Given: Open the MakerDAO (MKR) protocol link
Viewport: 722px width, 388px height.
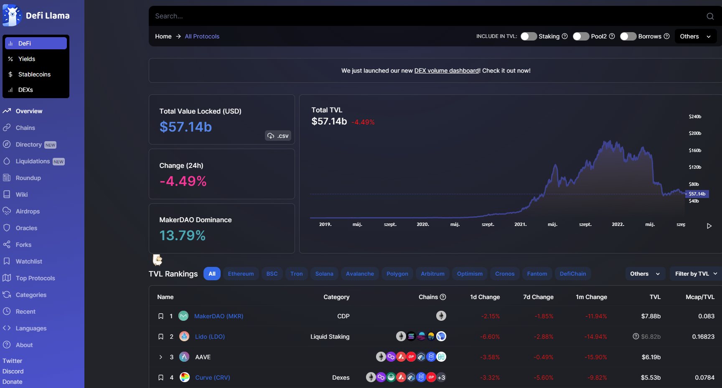Looking at the screenshot, I should (x=219, y=316).
